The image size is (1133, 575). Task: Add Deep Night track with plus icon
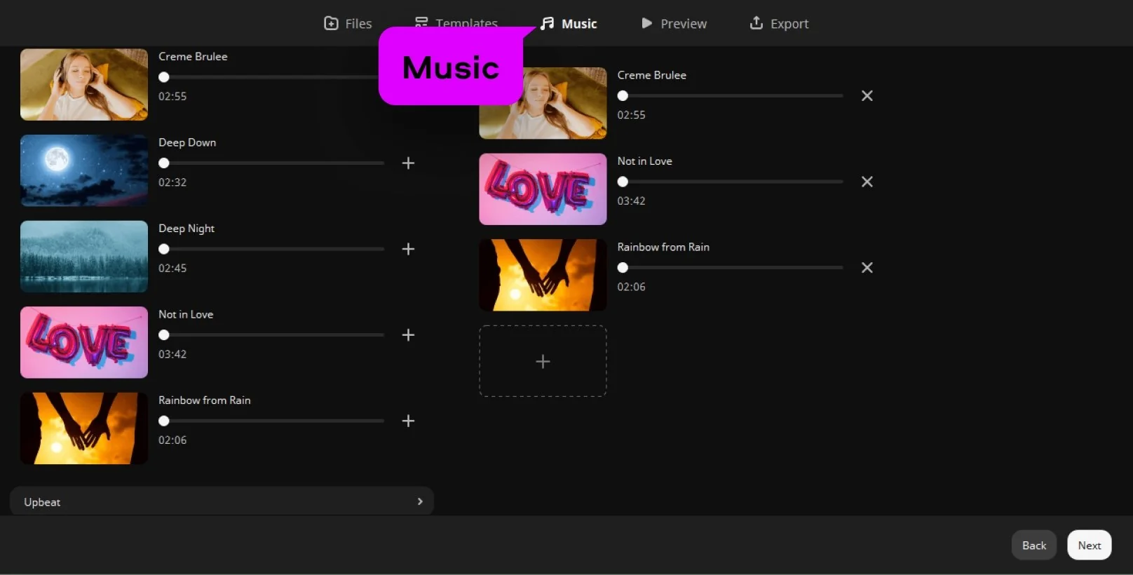408,249
